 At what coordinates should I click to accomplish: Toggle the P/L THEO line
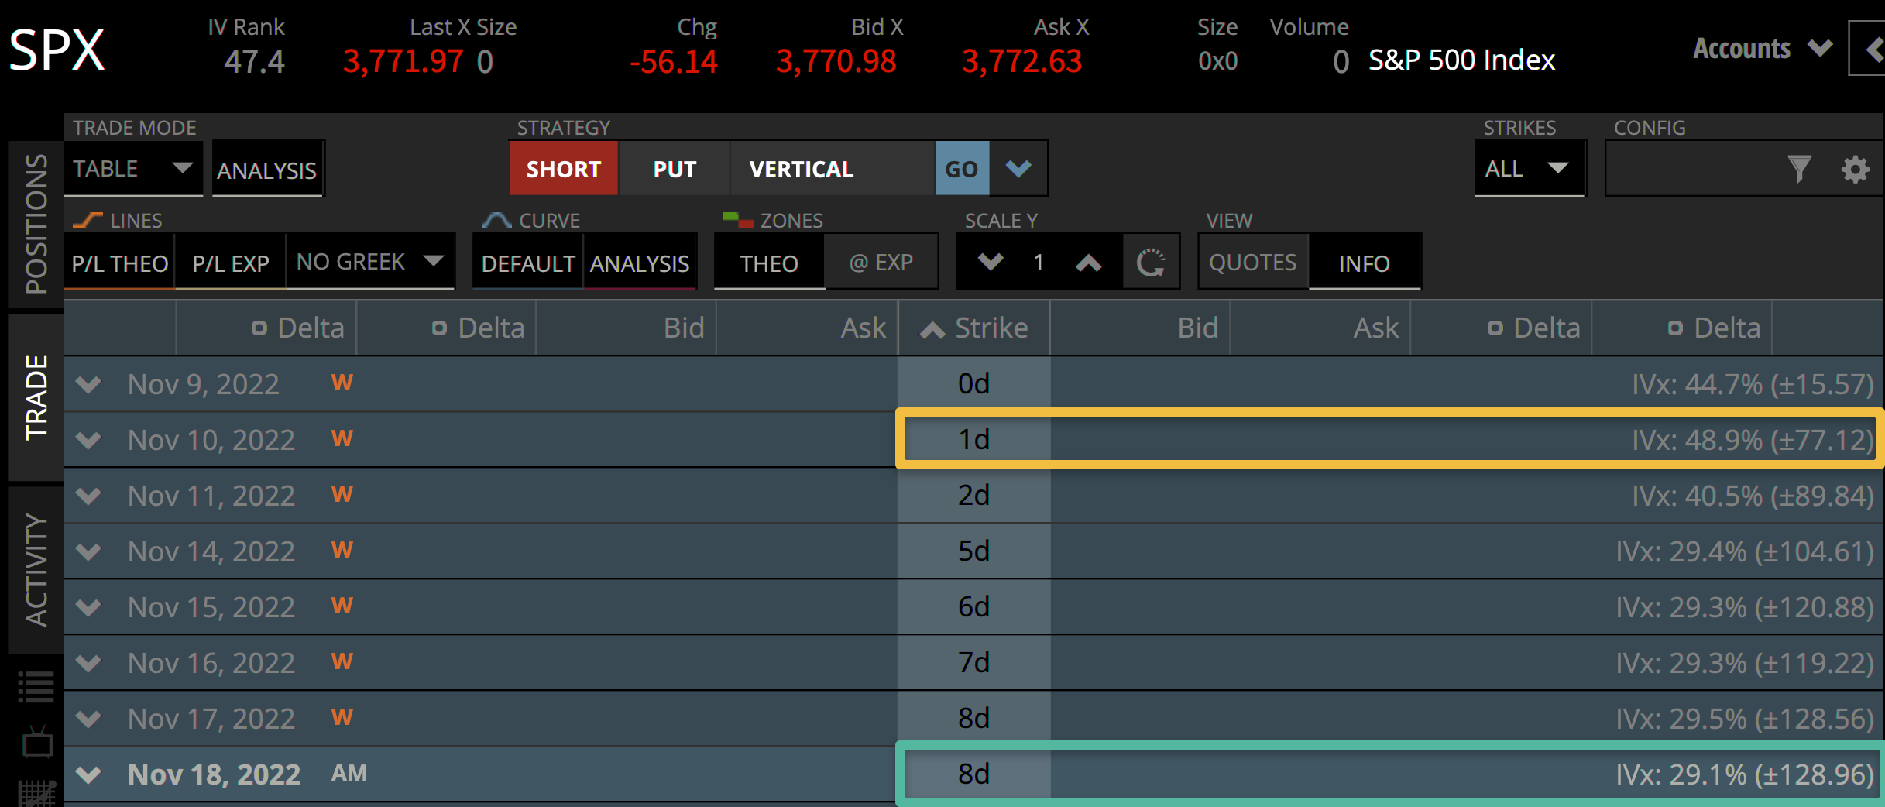click(x=119, y=263)
